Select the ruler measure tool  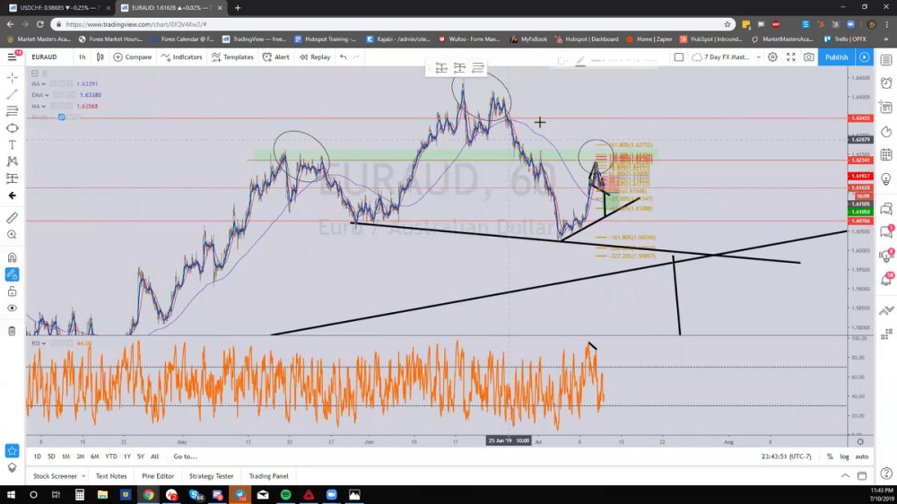point(12,218)
